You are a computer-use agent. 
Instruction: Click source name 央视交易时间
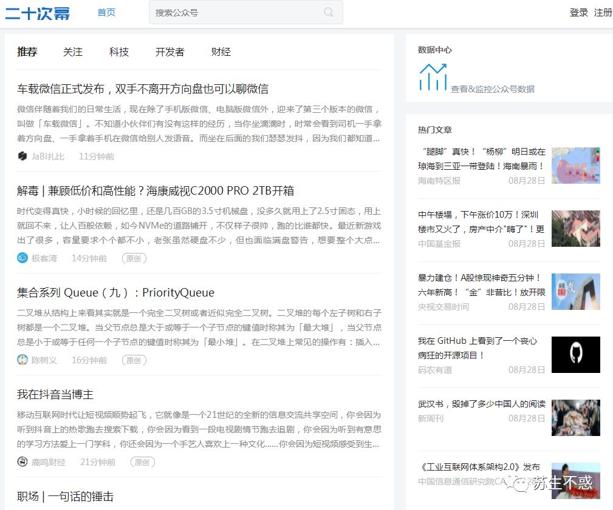(x=443, y=307)
